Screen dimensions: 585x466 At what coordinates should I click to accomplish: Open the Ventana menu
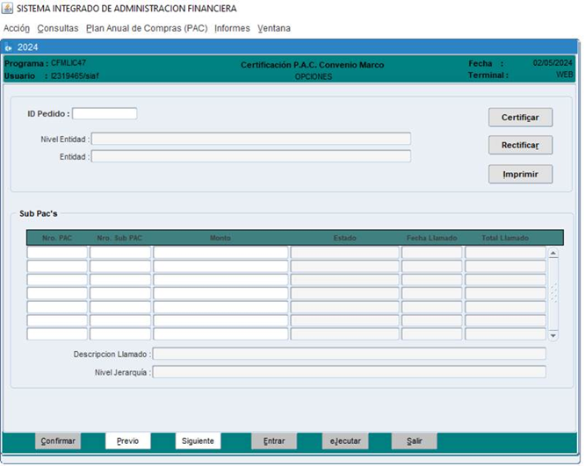(274, 28)
